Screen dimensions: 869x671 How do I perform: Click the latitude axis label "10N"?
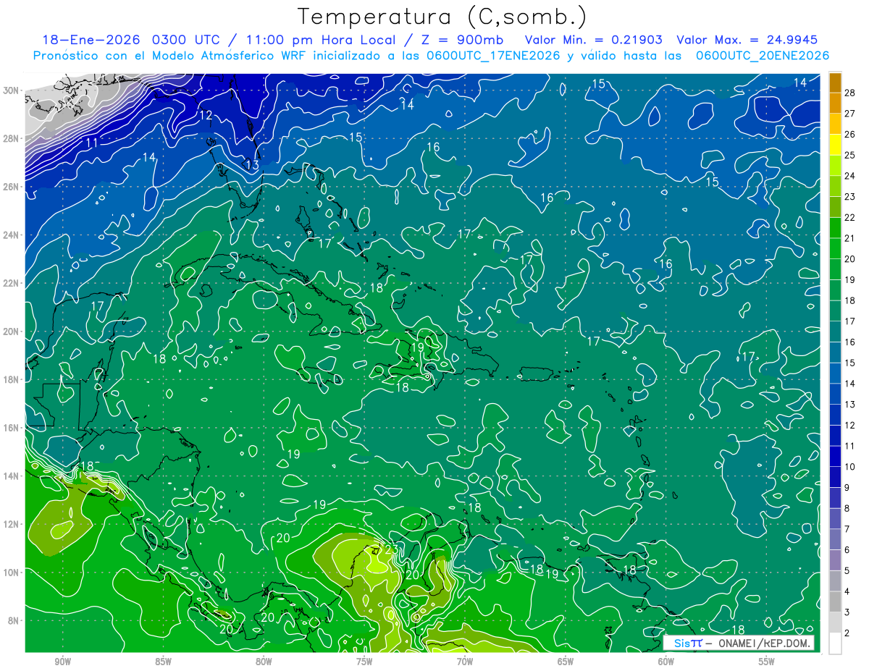click(11, 572)
